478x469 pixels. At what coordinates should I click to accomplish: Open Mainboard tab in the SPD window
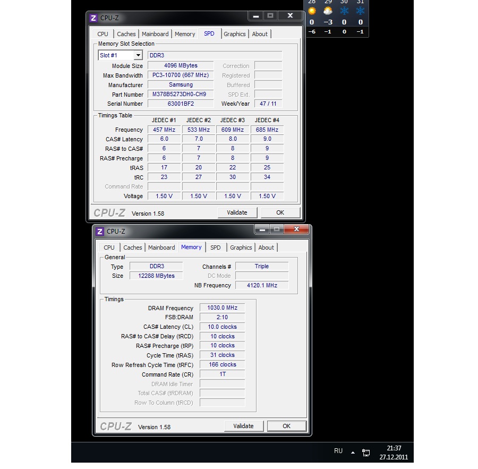click(155, 34)
